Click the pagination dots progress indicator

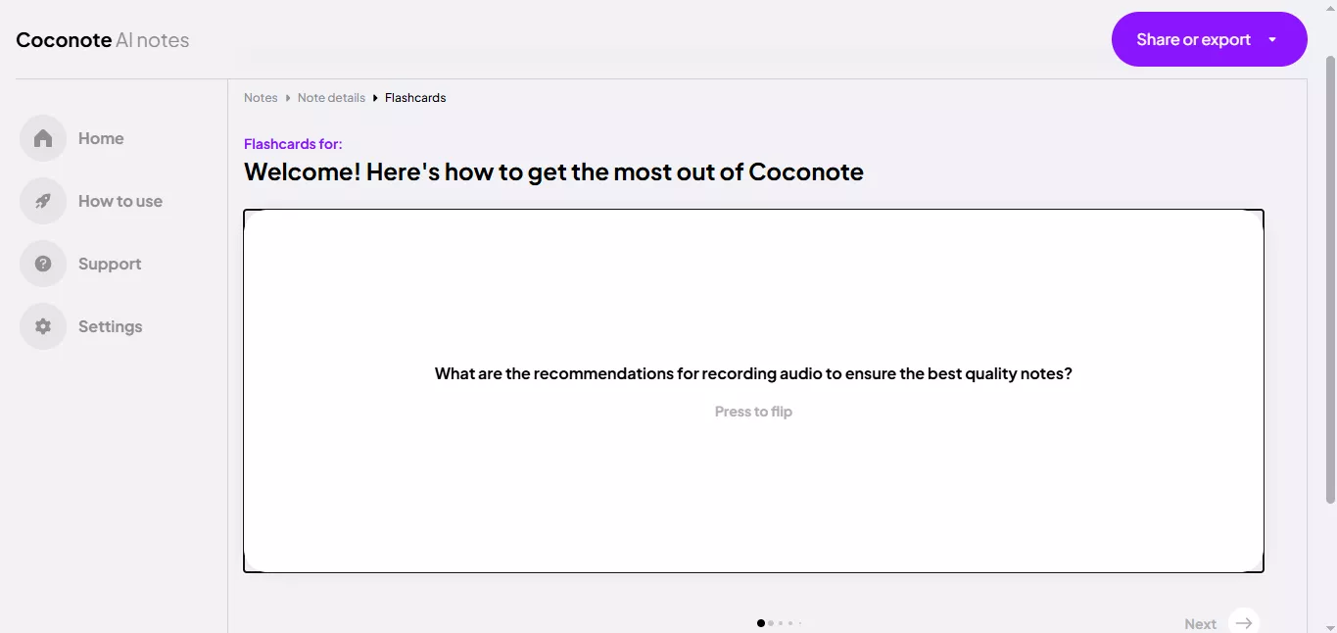(780, 622)
